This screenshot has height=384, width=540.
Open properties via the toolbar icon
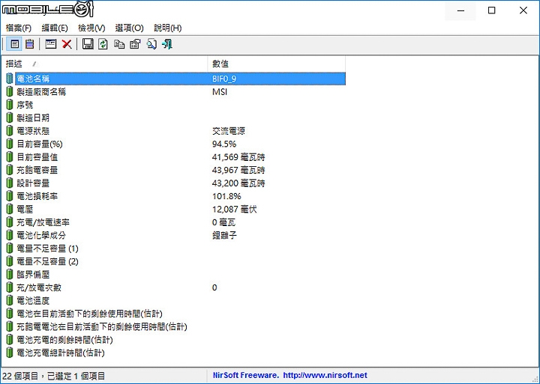tap(135, 44)
